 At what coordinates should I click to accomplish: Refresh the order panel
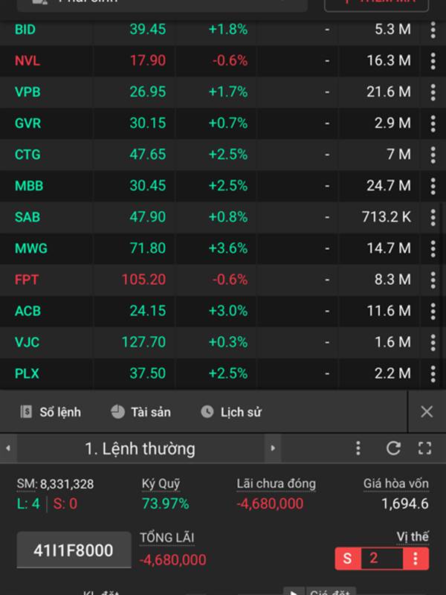[x=393, y=448]
